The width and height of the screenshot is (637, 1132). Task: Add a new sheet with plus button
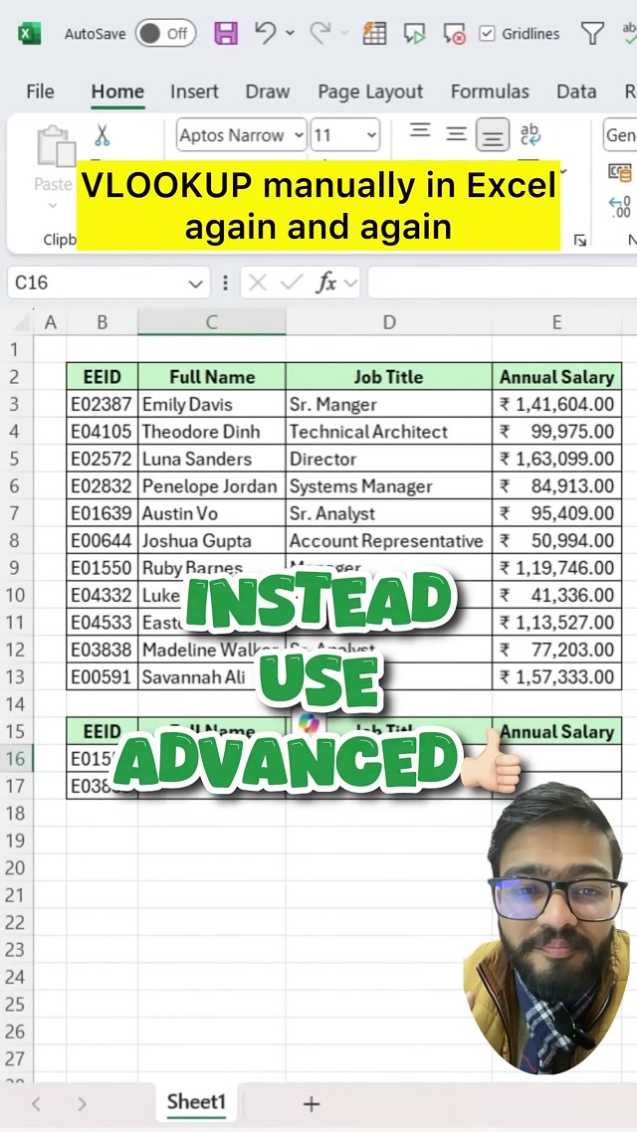(x=312, y=1103)
